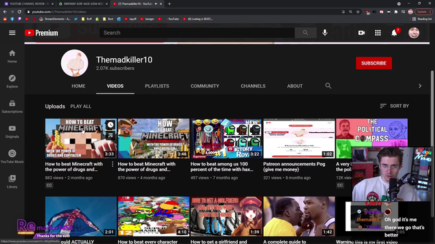Expand more channel tabs with right chevron
Image resolution: width=435 pixels, height=244 pixels.
(420, 86)
